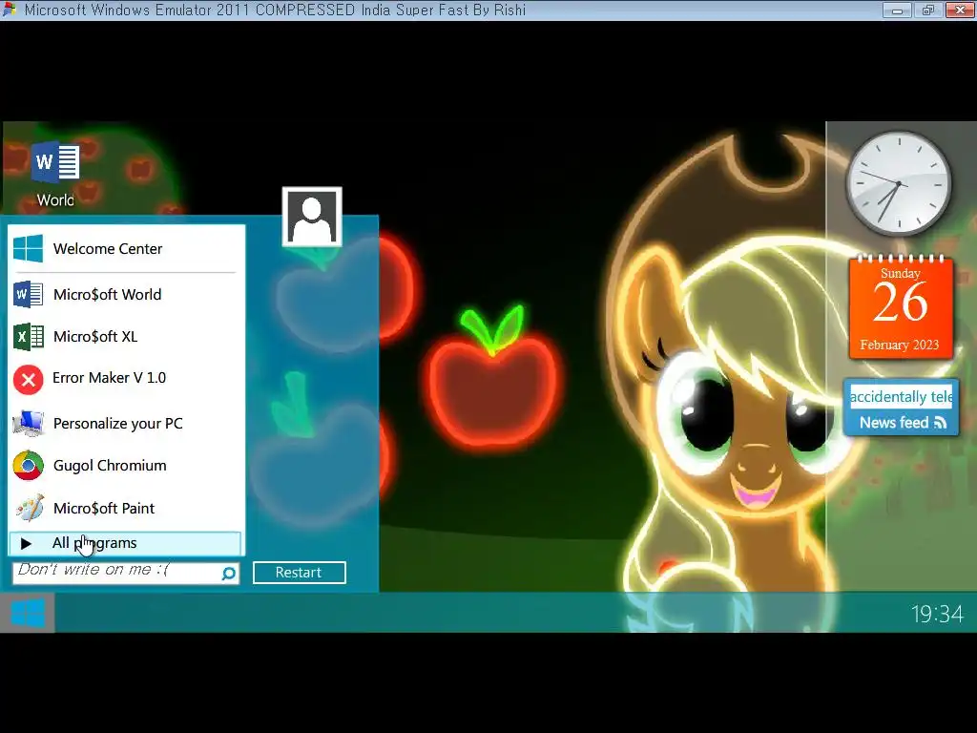The image size is (977, 733).
Task: Launch Micro$oft XL from the start menu
Action: click(x=127, y=337)
